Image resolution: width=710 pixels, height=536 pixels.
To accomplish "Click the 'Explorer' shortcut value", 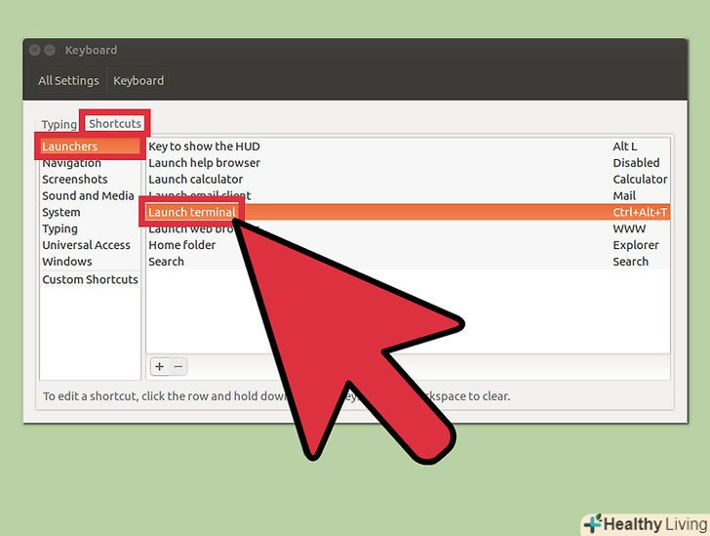I will pyautogui.click(x=636, y=245).
